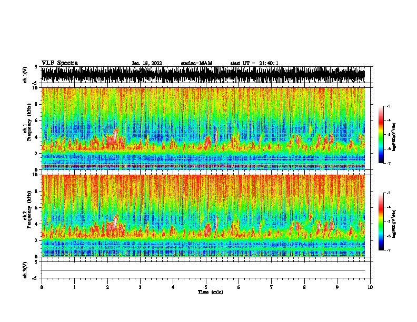Click the flat line in ch.3 panel
The height and width of the screenshot is (322, 417).
tap(203, 270)
